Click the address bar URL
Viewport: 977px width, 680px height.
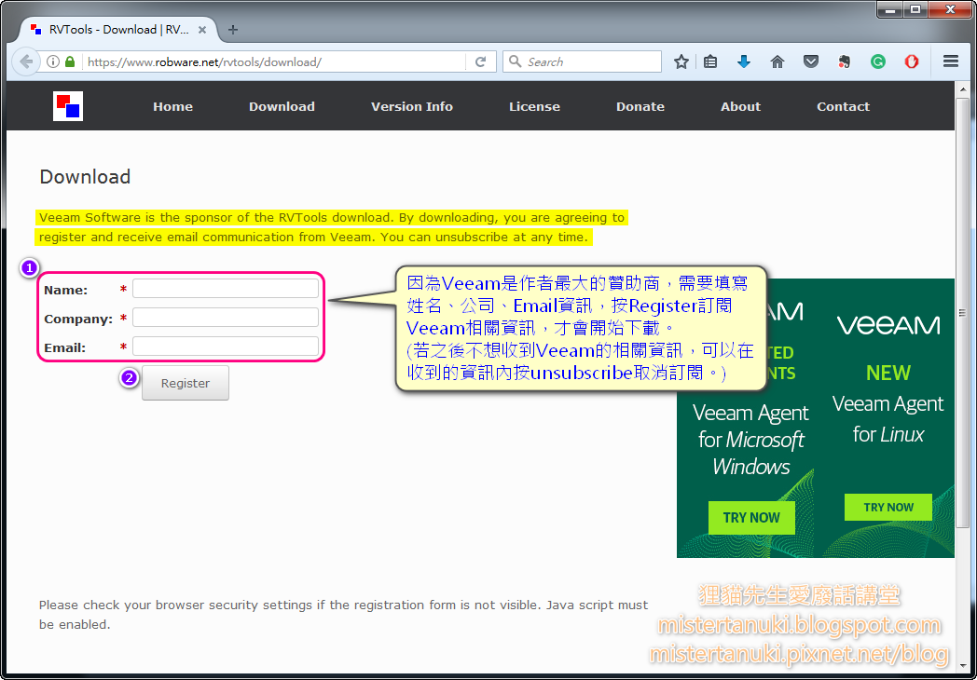(204, 62)
